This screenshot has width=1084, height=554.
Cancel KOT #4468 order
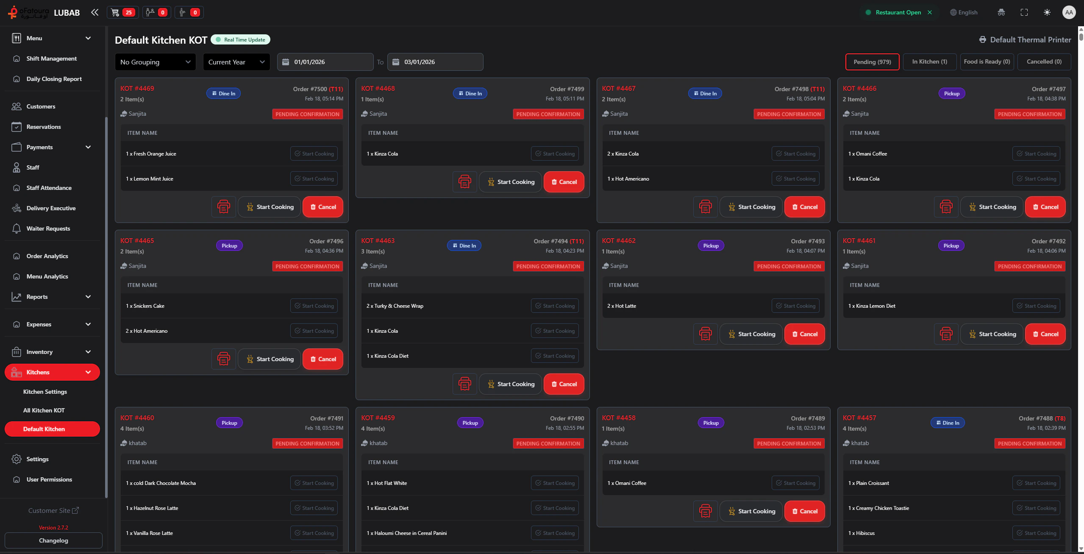[564, 182]
